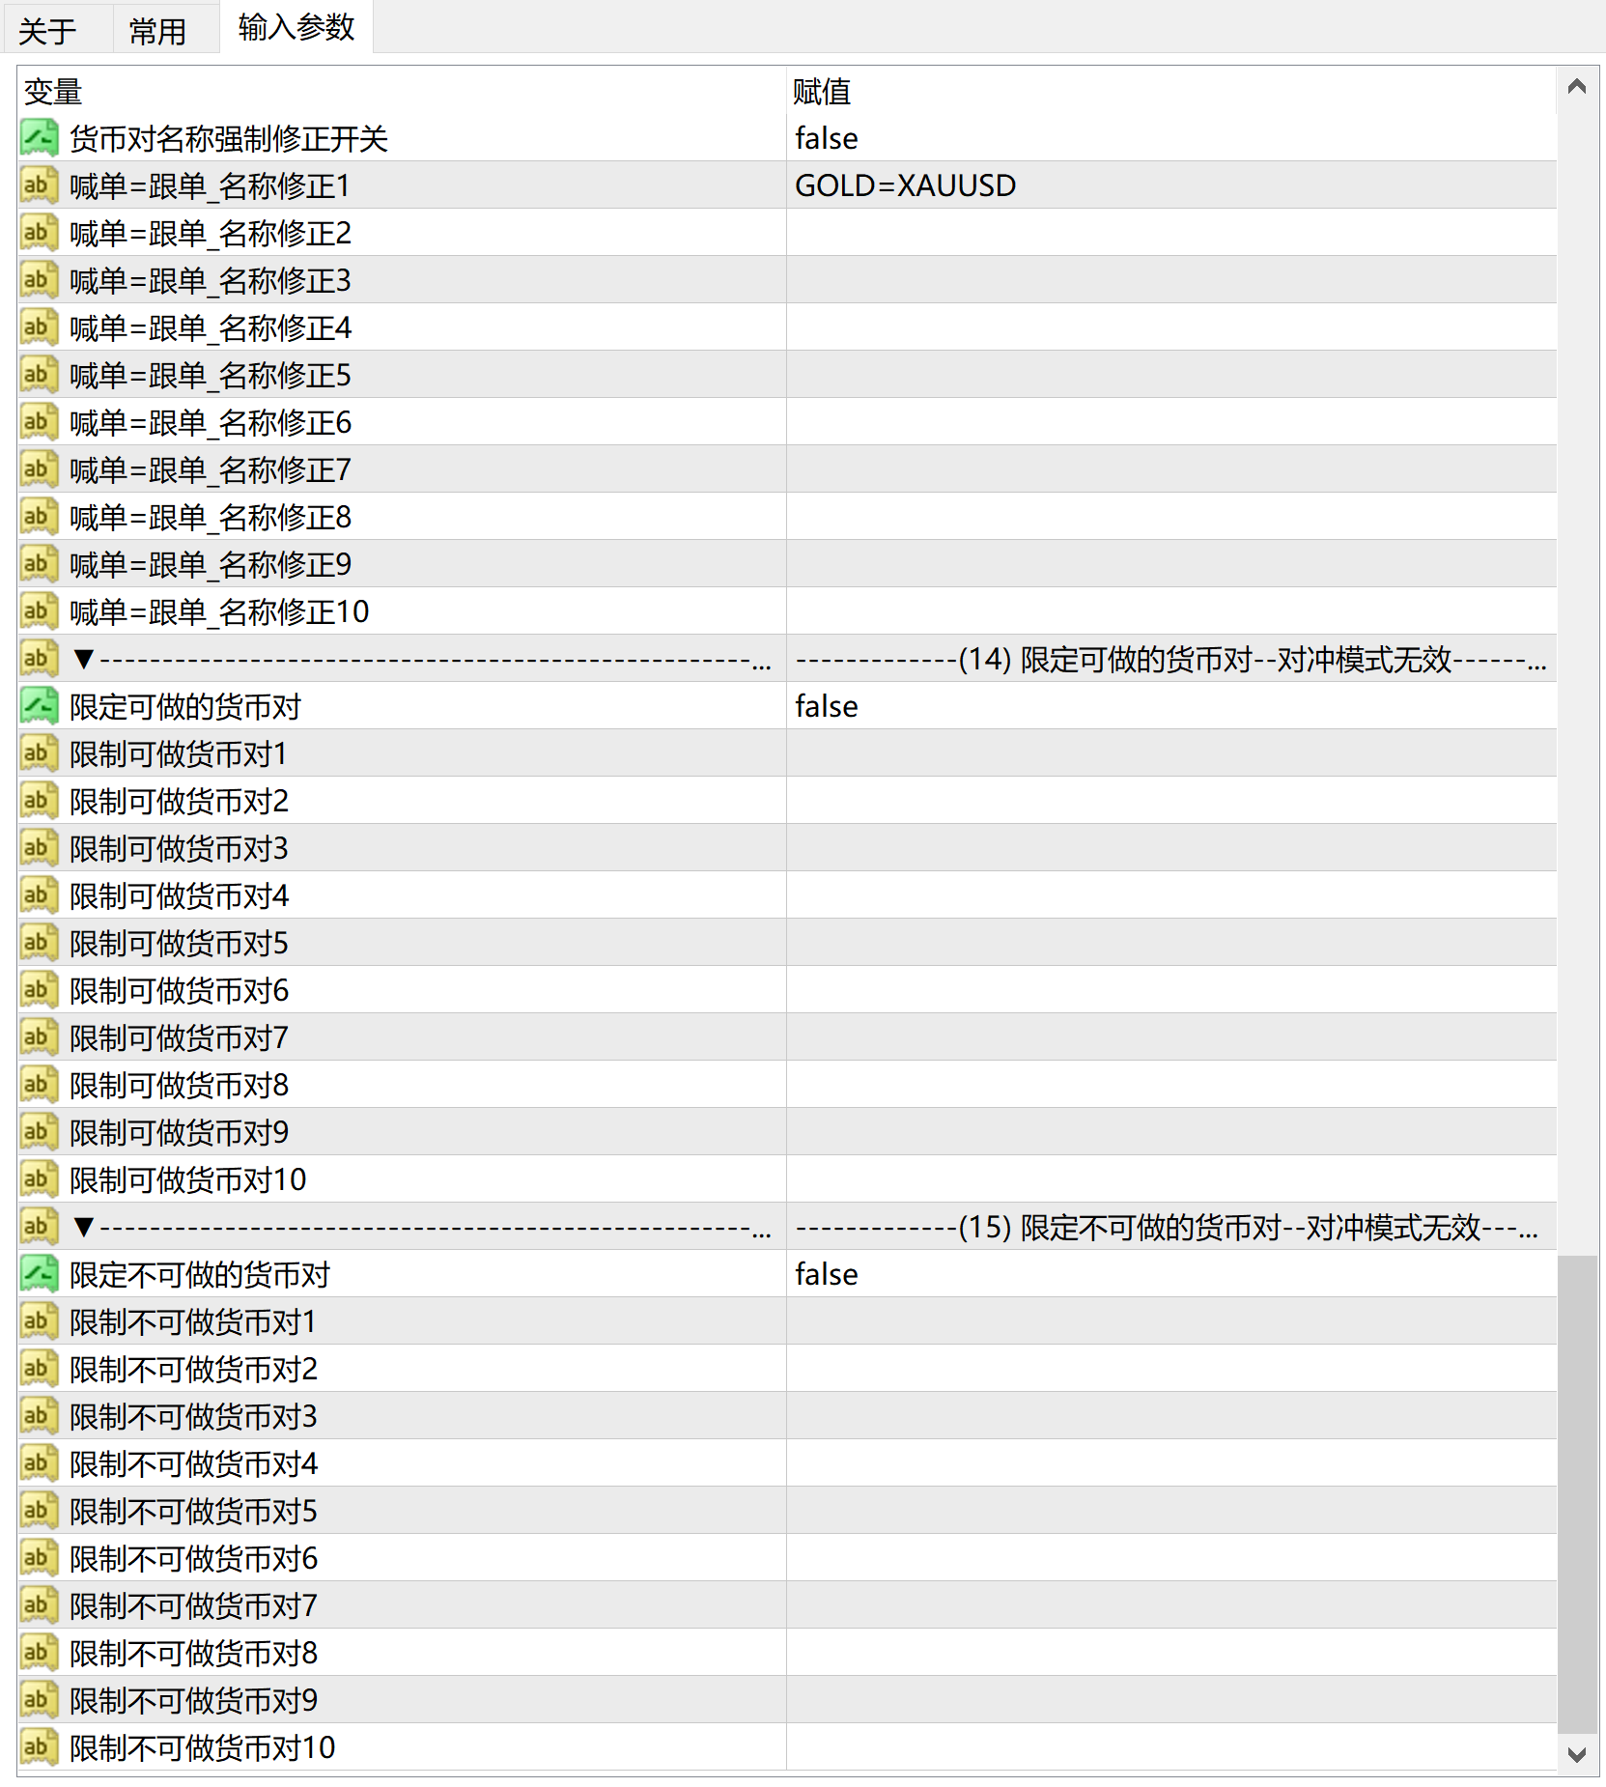Image resolution: width=1606 pixels, height=1787 pixels.
Task: Click the ab icon beside 限制可做货币对10
Action: click(x=38, y=1178)
